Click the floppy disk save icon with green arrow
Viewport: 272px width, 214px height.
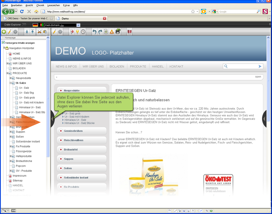point(118,31)
